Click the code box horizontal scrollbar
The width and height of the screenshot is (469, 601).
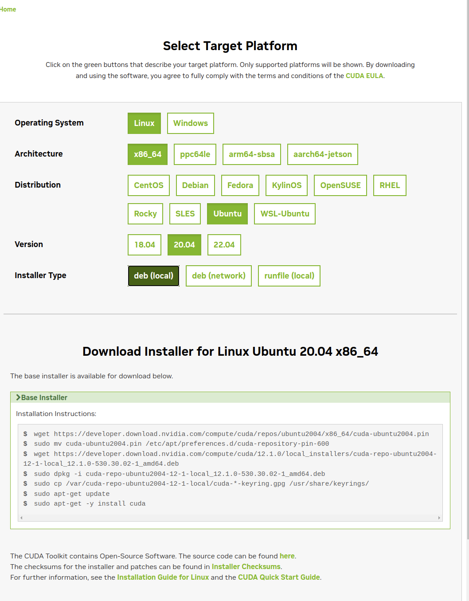230,518
